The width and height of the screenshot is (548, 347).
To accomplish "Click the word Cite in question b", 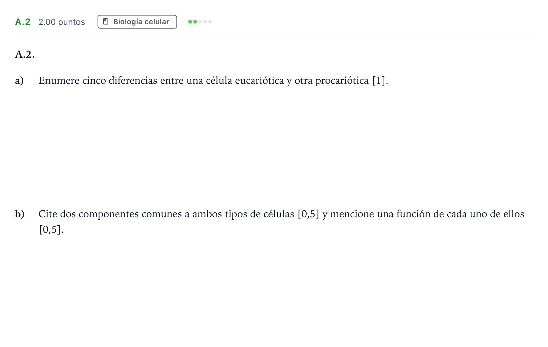I will 48,214.
